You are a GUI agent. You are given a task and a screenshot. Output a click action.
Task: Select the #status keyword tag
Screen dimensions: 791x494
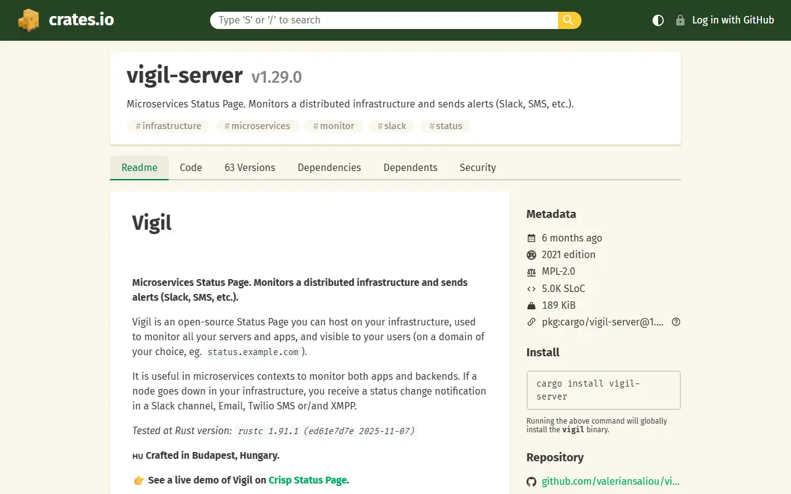pos(446,126)
